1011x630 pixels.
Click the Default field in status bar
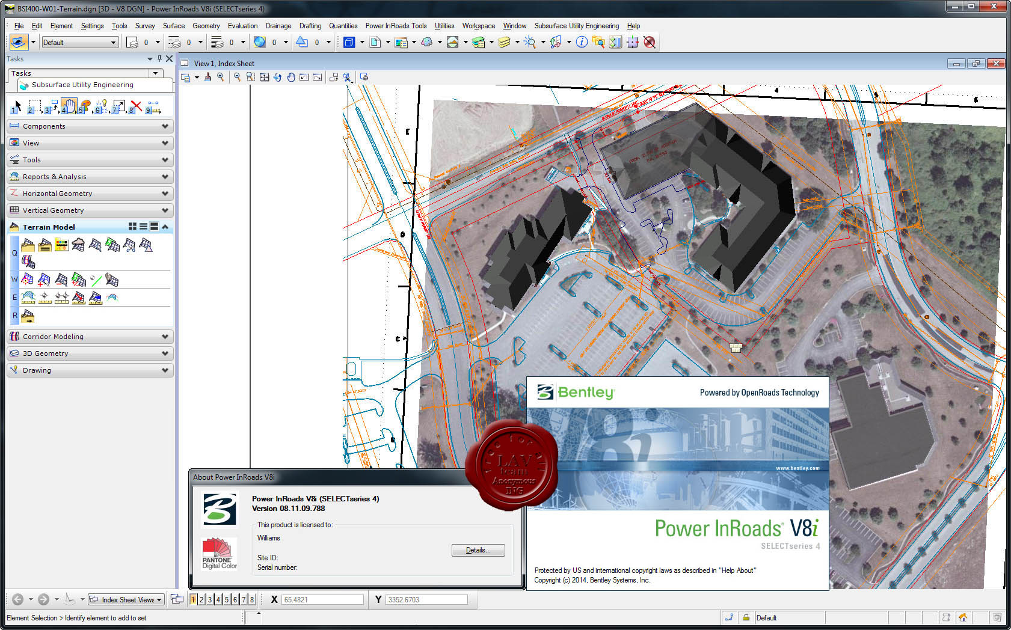click(788, 617)
